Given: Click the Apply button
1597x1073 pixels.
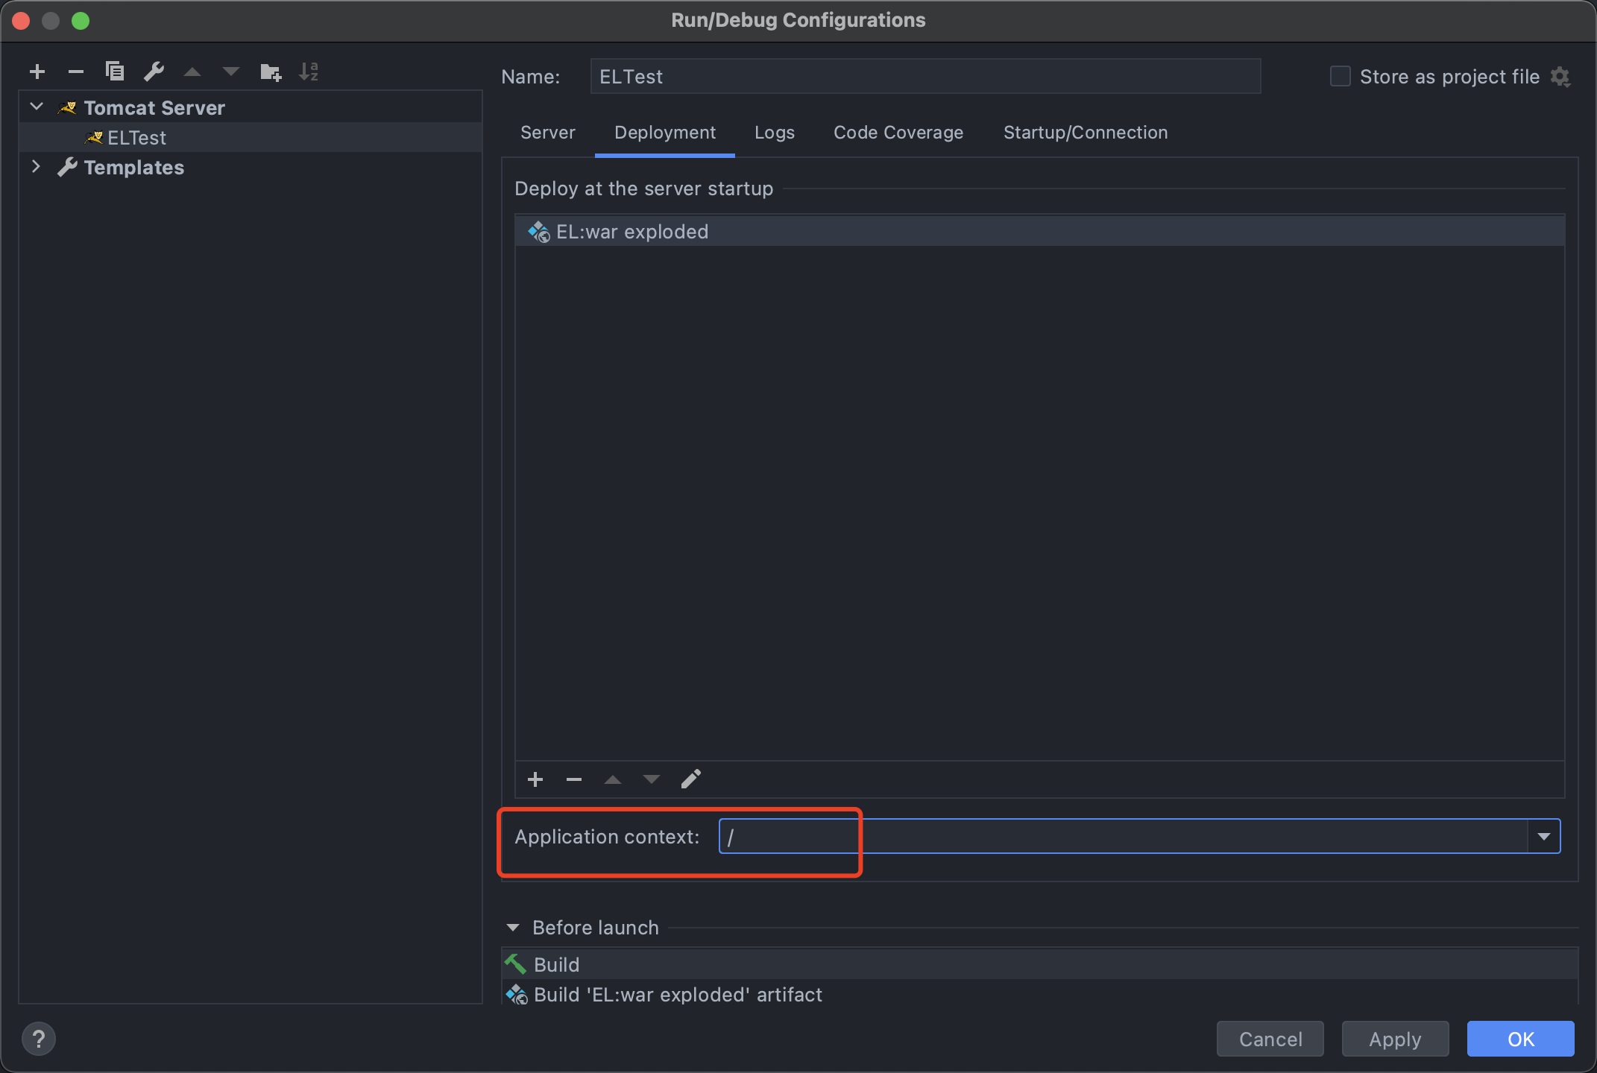Looking at the screenshot, I should (x=1394, y=1039).
